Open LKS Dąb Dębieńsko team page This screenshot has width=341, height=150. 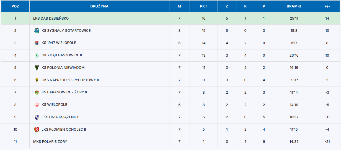51,19
